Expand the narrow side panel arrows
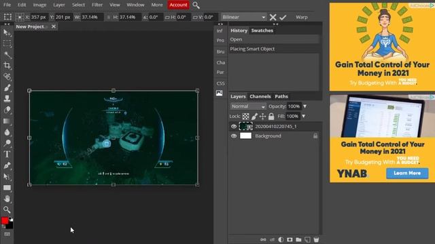Screen dimensions: 435x244 coord(220,24)
